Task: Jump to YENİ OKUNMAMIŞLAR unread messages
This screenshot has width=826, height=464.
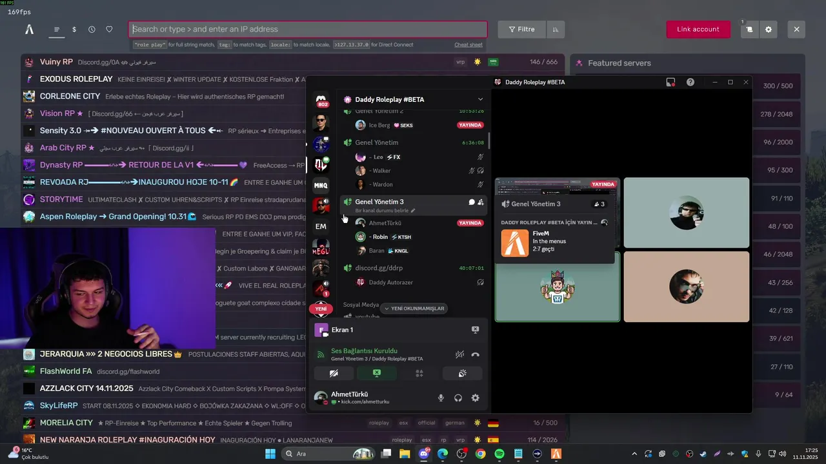Action: [x=414, y=309]
